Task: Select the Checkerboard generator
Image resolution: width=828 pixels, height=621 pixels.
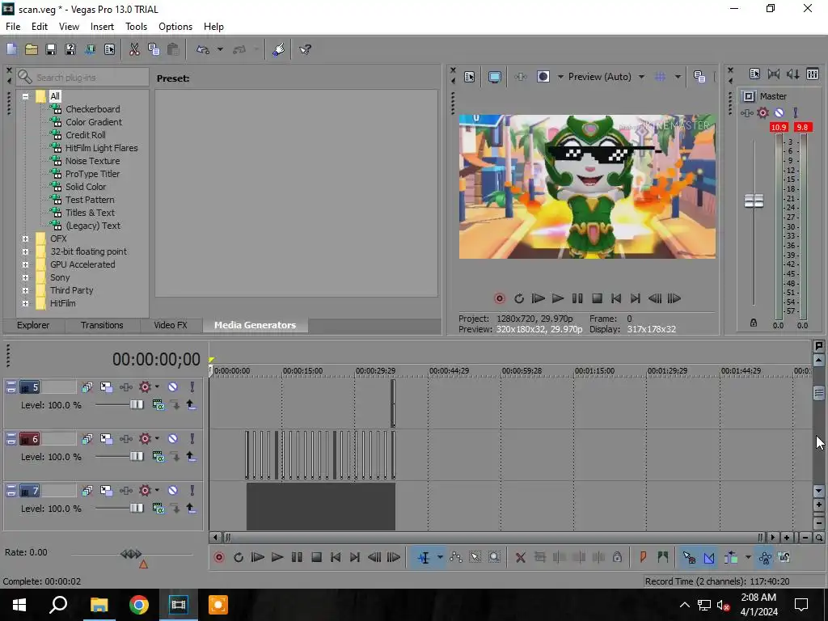Action: pos(92,109)
